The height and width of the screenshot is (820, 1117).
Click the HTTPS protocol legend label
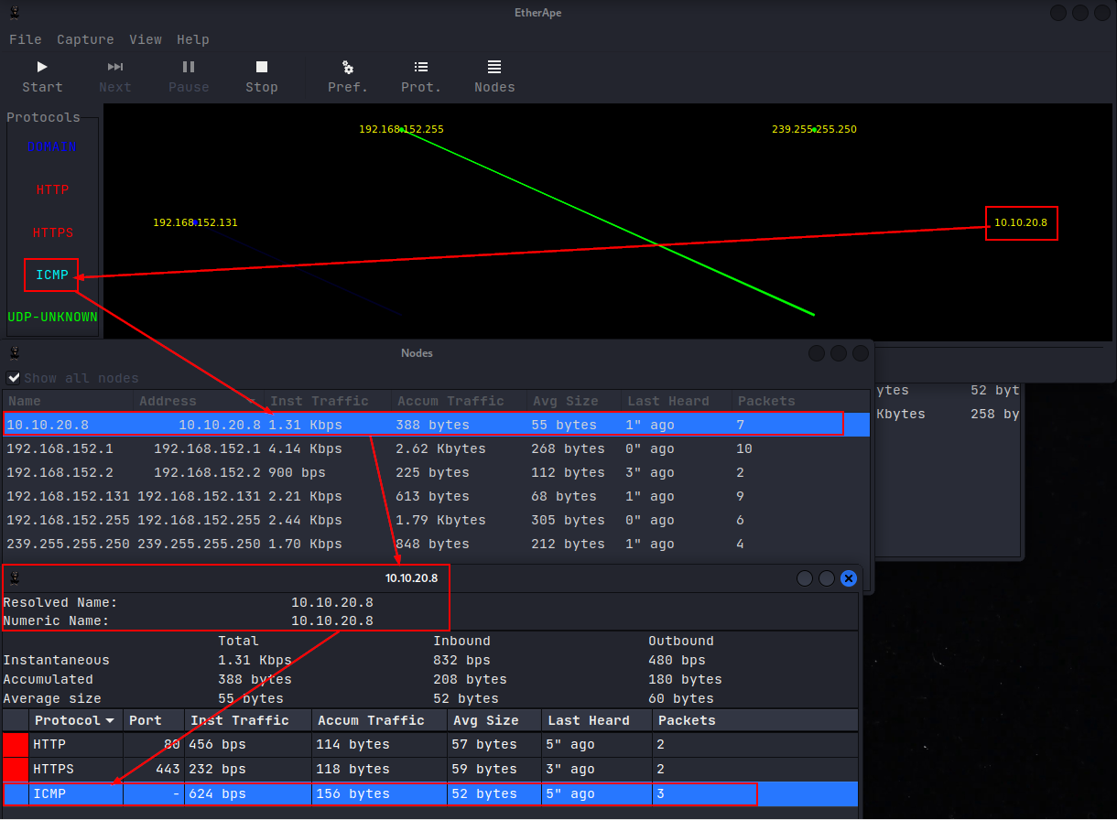53,232
